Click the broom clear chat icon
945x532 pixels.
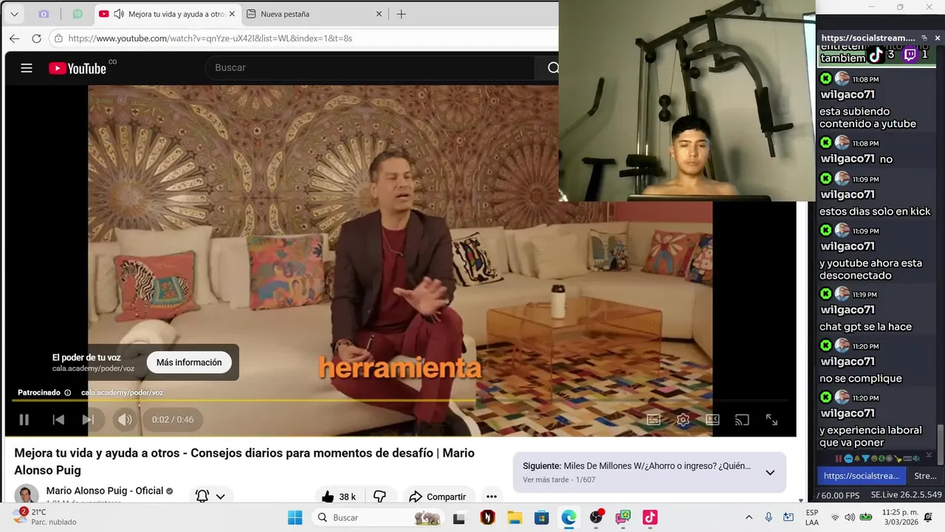(898, 459)
